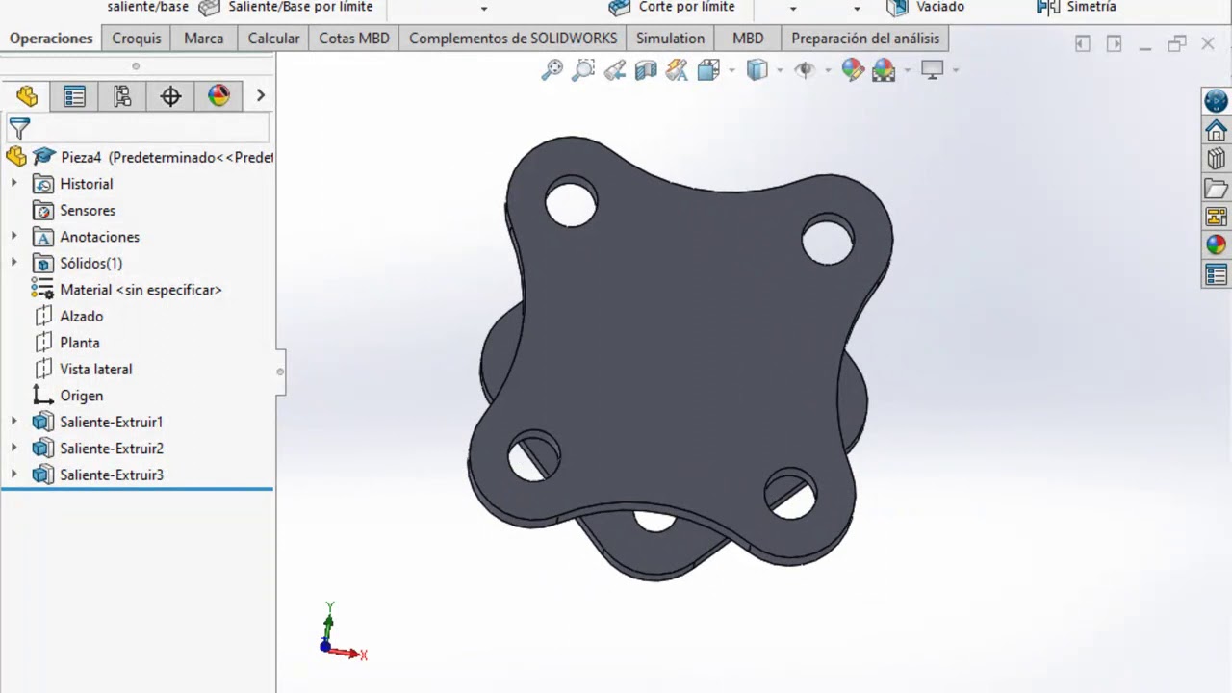Open the Hide/Show Items dropdown arrow

[x=827, y=70]
